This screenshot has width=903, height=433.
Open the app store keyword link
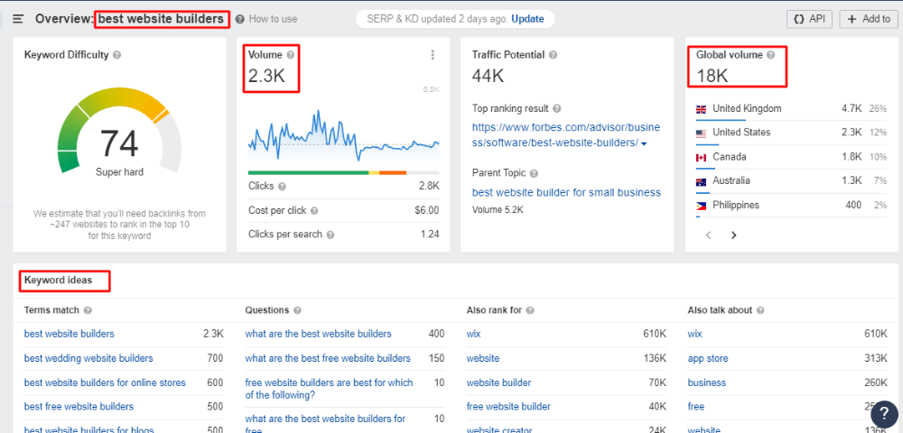click(x=707, y=358)
